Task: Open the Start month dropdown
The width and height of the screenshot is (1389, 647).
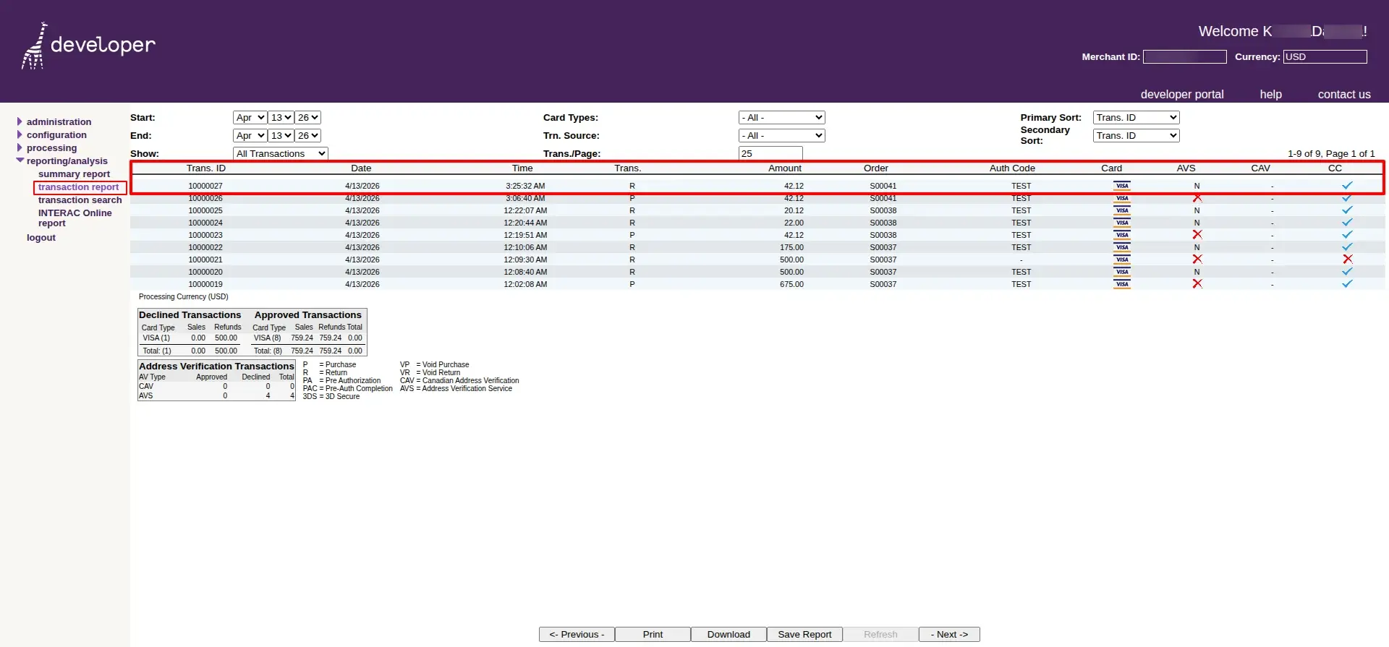Action: click(x=250, y=117)
